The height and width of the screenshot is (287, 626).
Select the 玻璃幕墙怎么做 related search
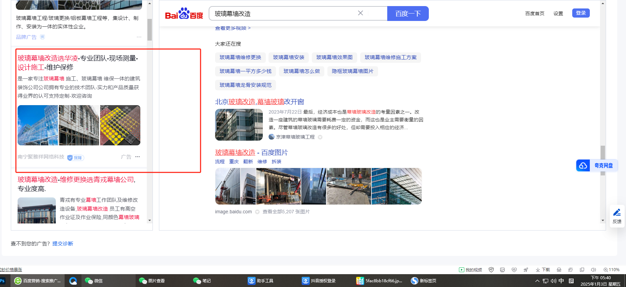302,71
